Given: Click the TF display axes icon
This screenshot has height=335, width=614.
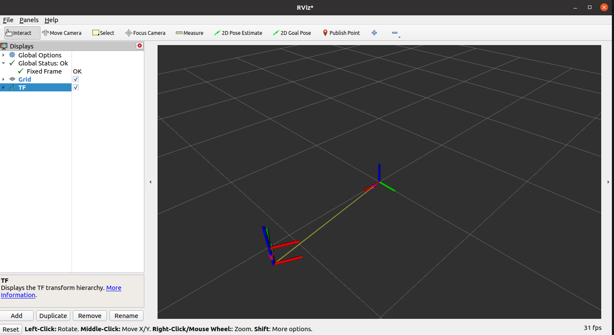Looking at the screenshot, I should point(12,87).
